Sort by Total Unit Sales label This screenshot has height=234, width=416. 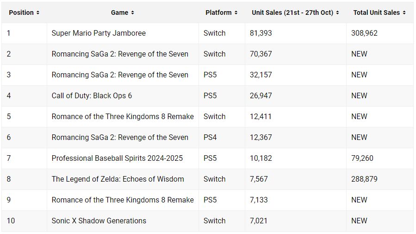(x=376, y=13)
